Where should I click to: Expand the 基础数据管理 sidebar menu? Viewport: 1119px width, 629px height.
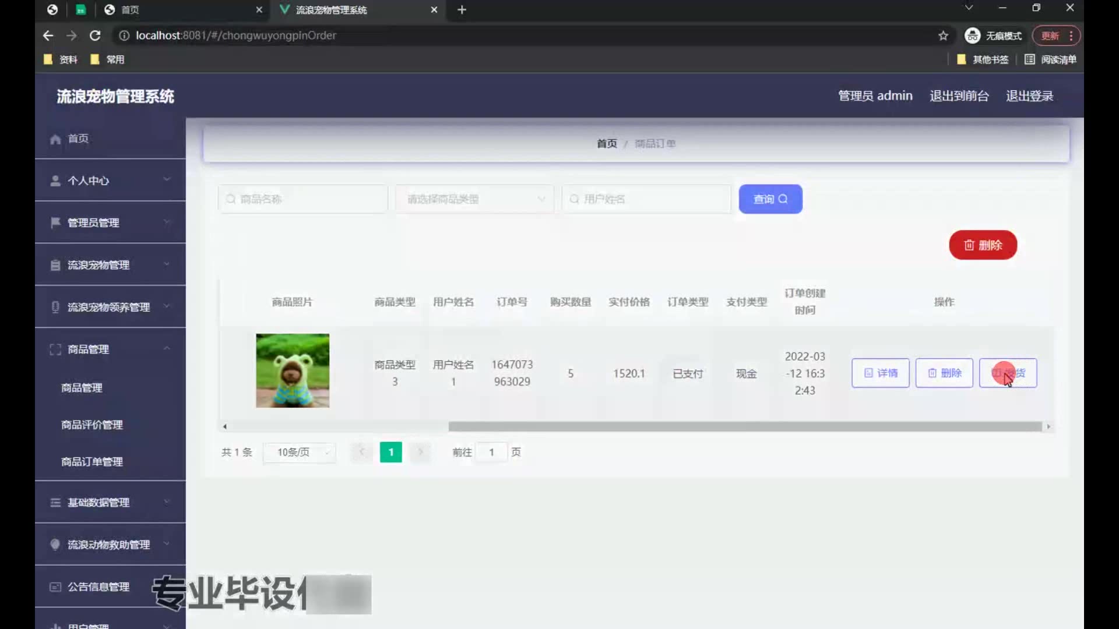[110, 502]
